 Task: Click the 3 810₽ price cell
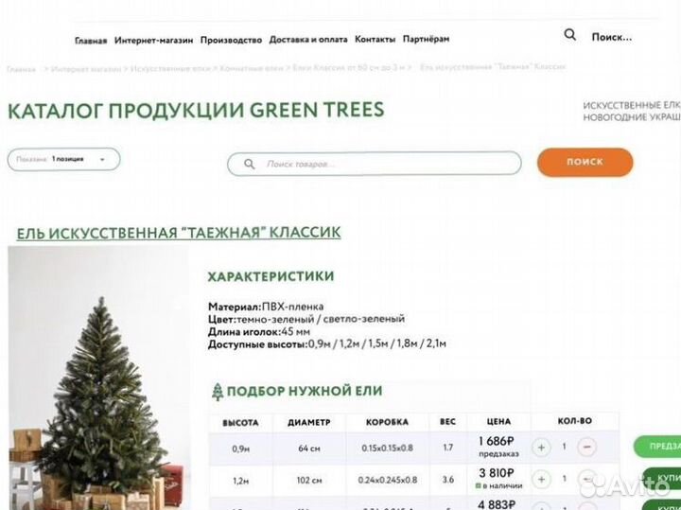pos(498,479)
